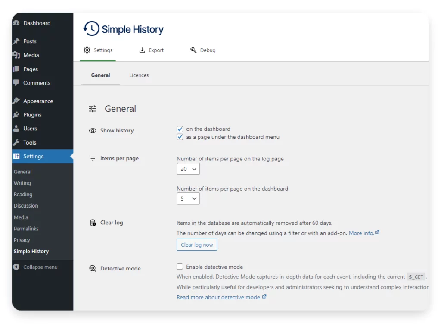
Task: Click the sliders icon beside General heading
Action: pyautogui.click(x=93, y=109)
